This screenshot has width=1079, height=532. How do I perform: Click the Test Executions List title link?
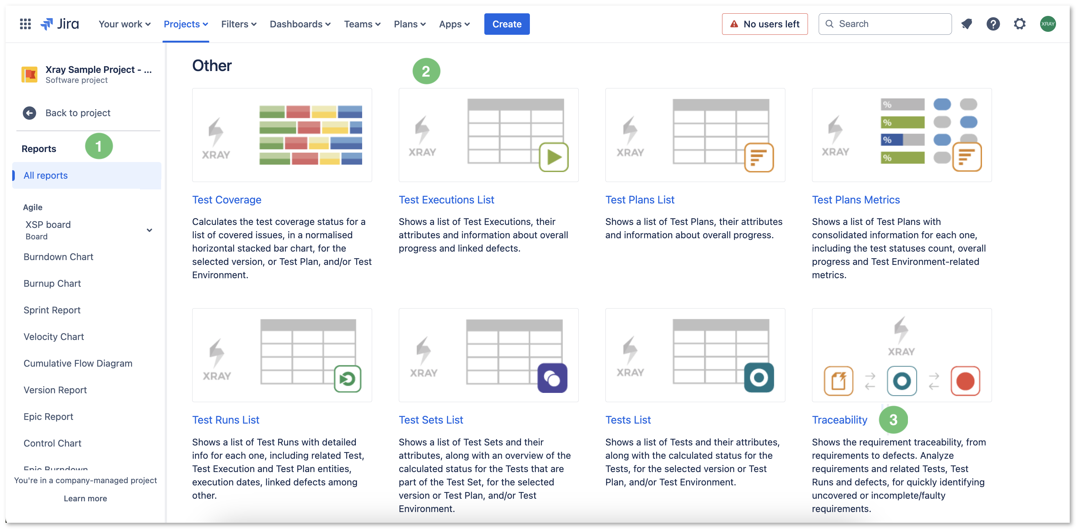447,200
